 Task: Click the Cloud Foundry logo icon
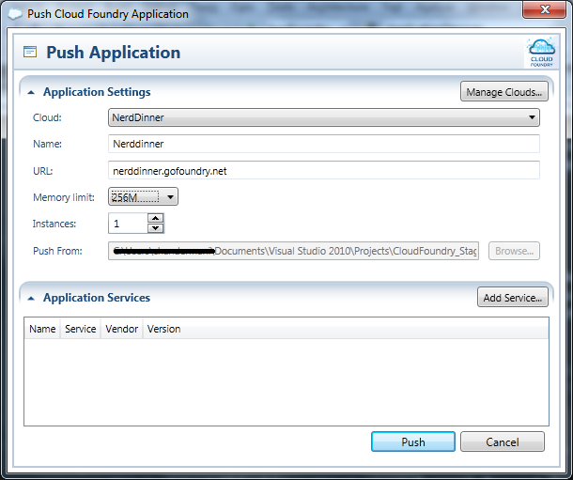click(x=542, y=53)
